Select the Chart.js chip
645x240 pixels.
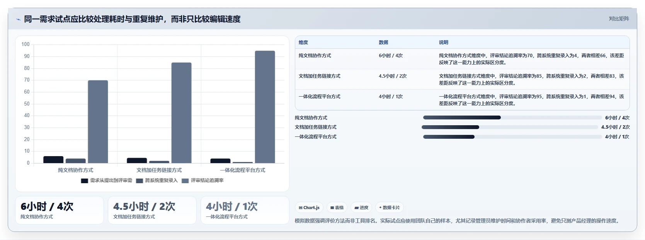pos(309,208)
